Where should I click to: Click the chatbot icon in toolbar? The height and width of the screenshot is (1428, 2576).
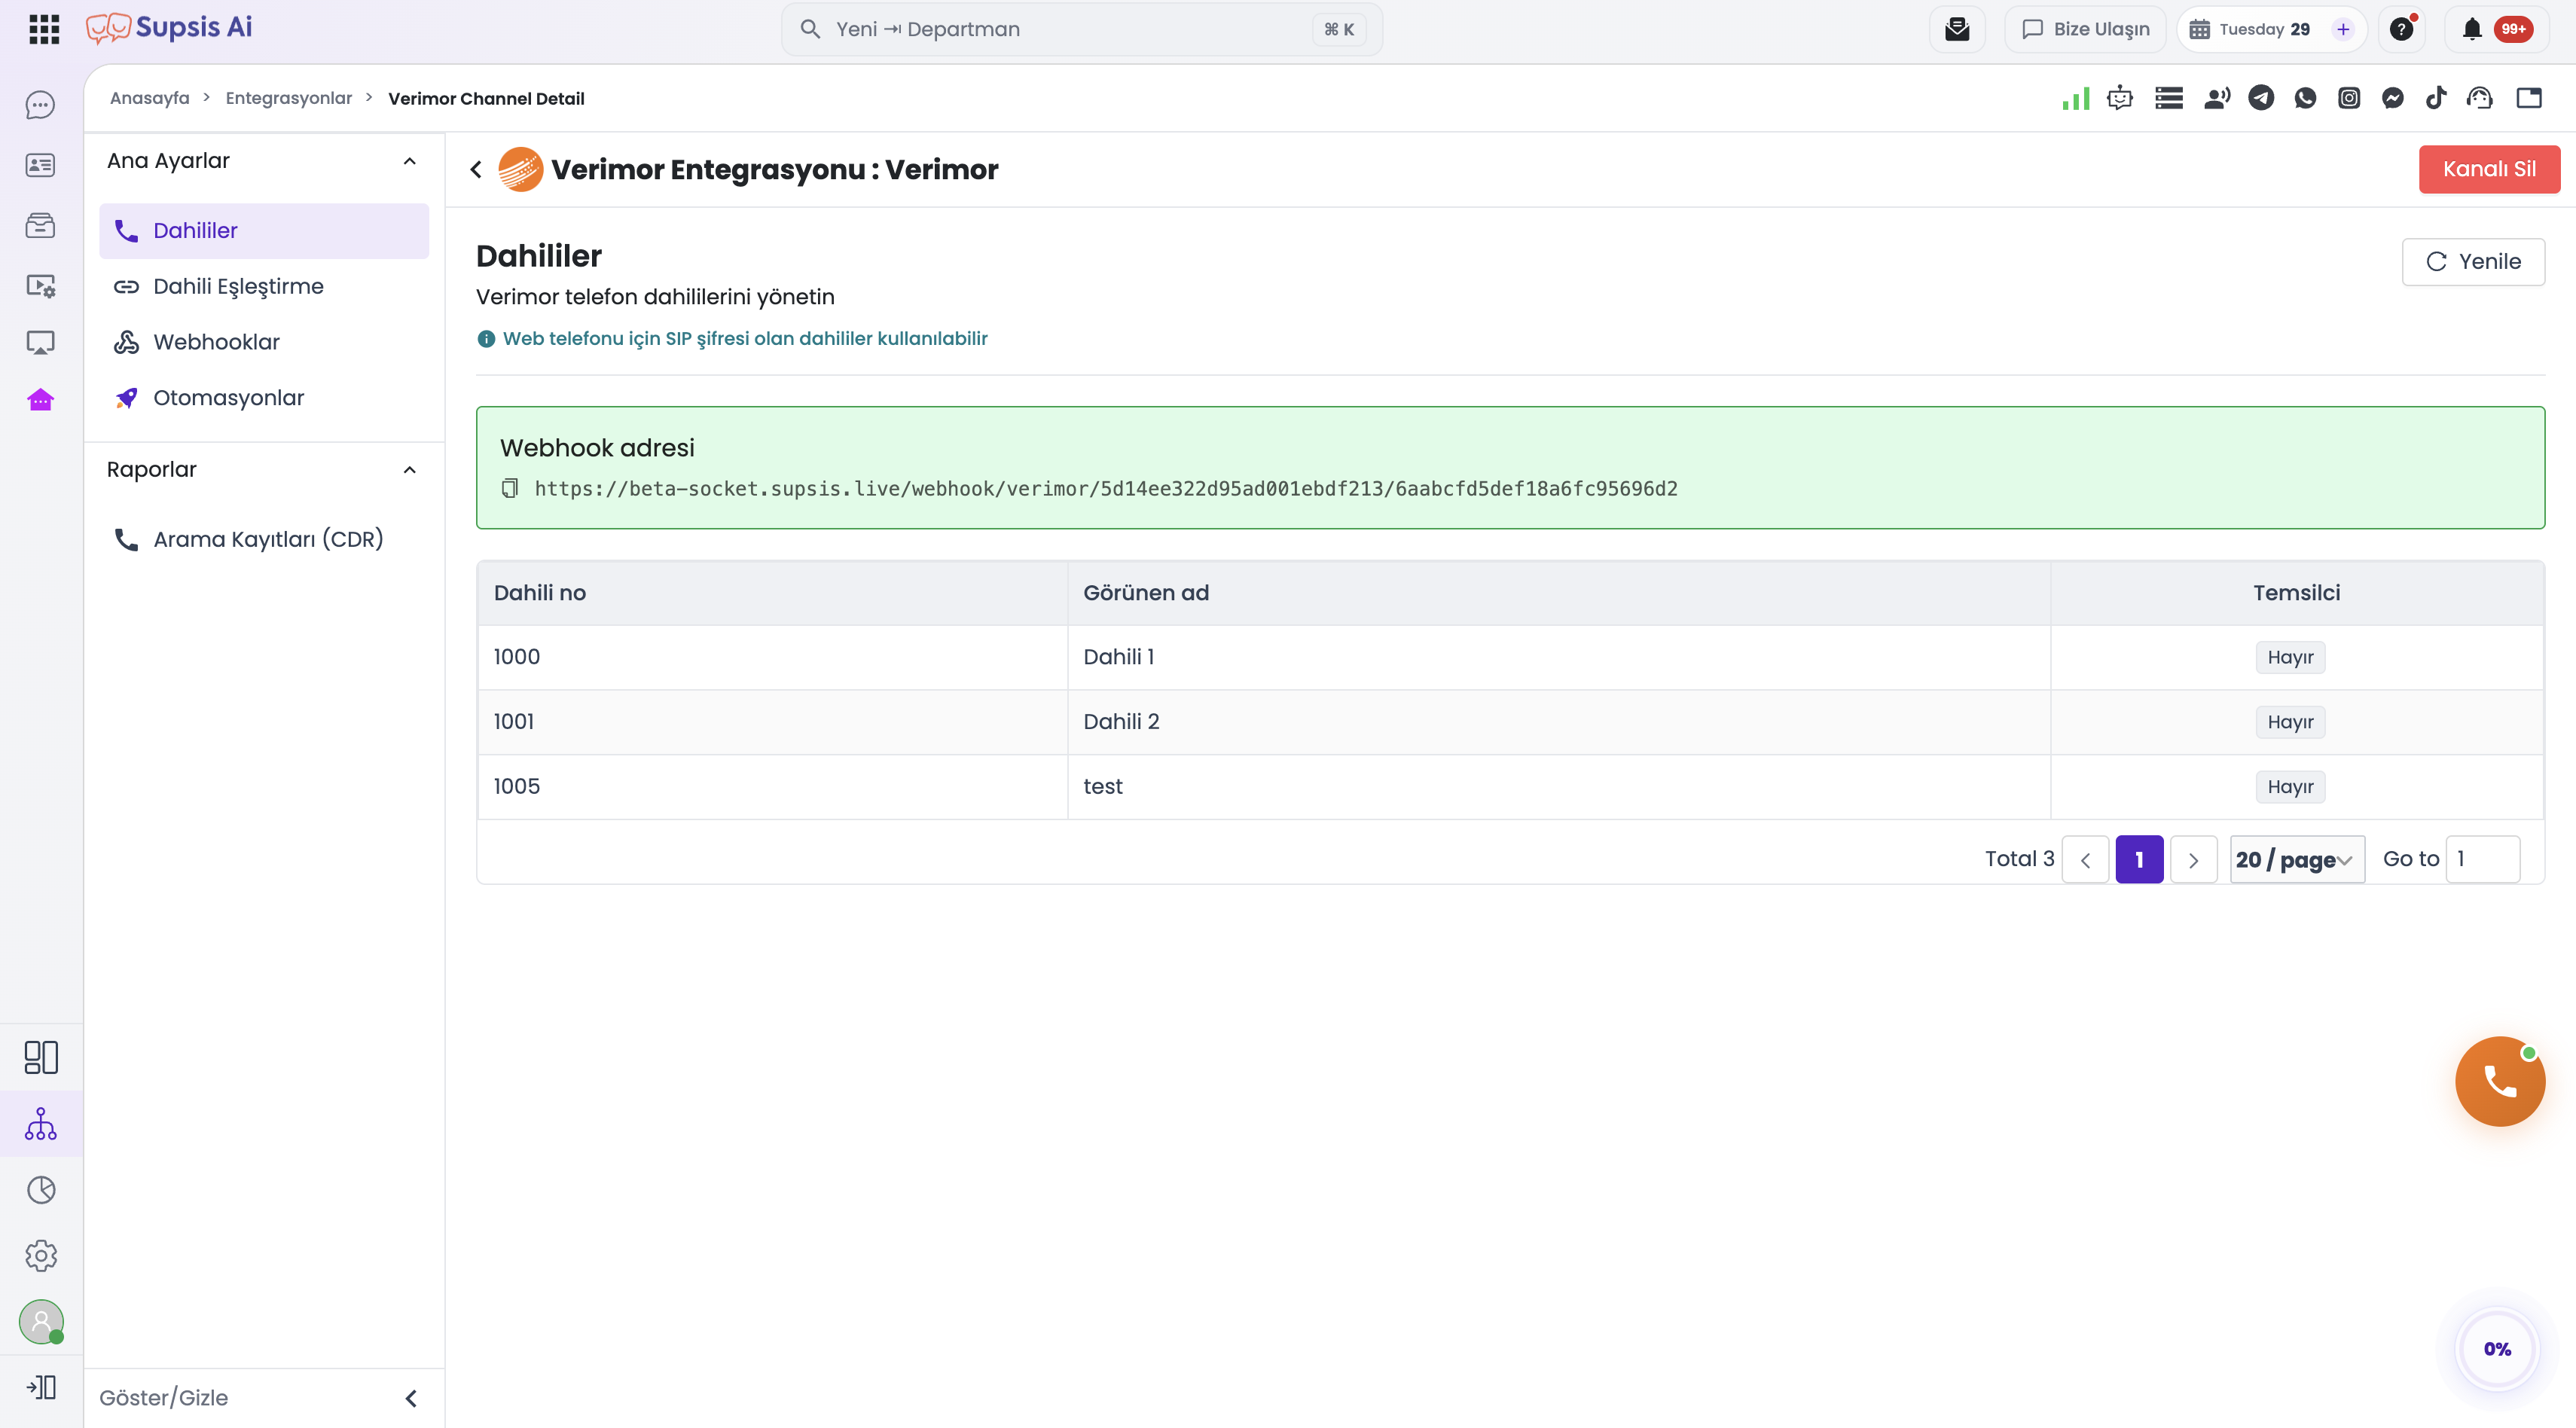tap(2120, 98)
